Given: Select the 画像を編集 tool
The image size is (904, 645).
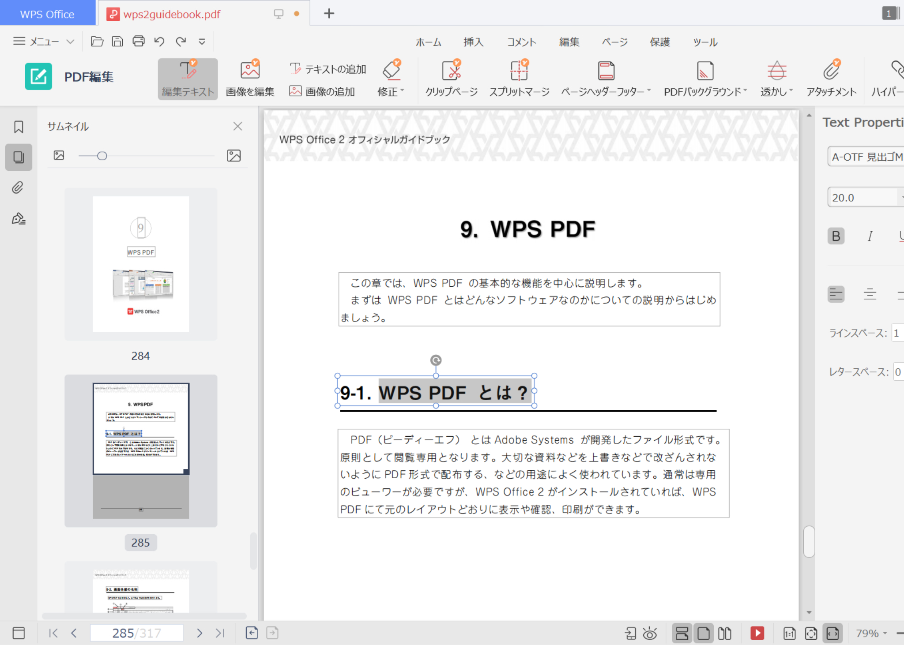Looking at the screenshot, I should click(x=250, y=79).
